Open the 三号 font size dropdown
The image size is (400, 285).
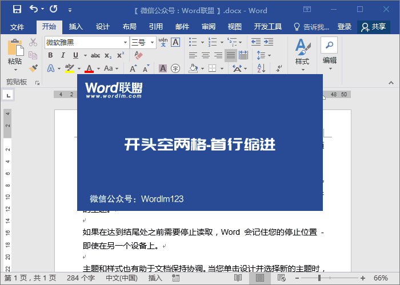tap(152, 43)
